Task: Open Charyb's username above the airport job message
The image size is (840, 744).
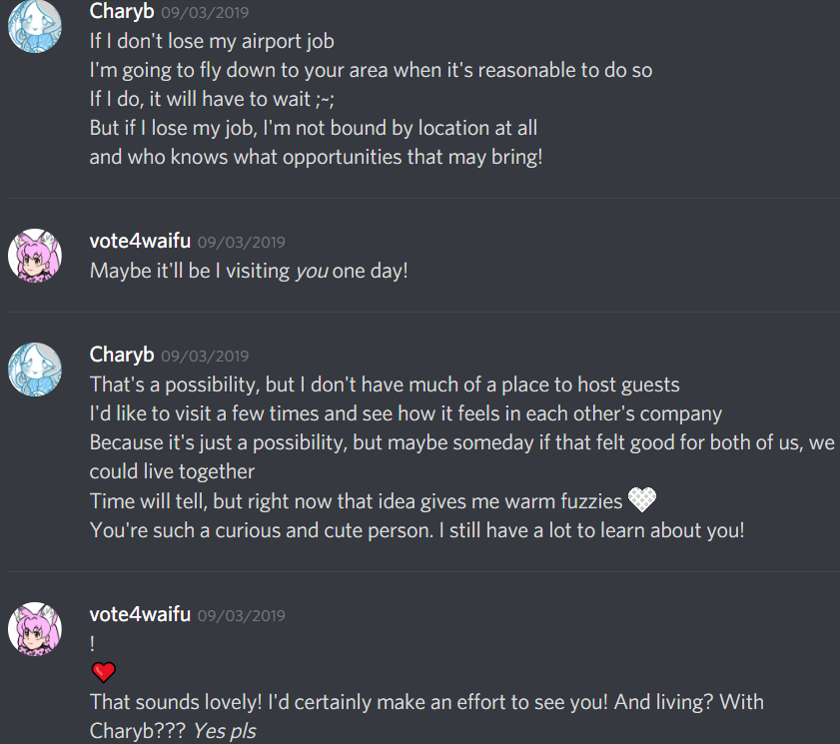Action: click(x=122, y=12)
